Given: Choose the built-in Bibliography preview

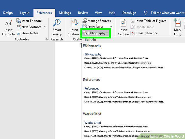Looking at the screenshot, I should click(133, 61).
